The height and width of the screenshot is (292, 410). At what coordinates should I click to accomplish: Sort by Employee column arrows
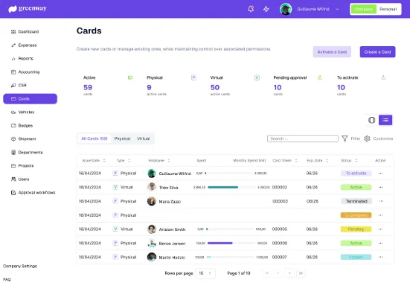coord(169,160)
